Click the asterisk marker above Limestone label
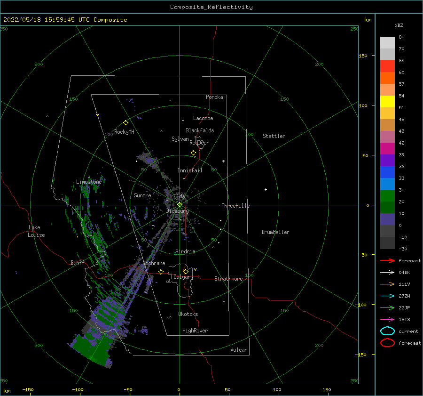 coord(89,178)
